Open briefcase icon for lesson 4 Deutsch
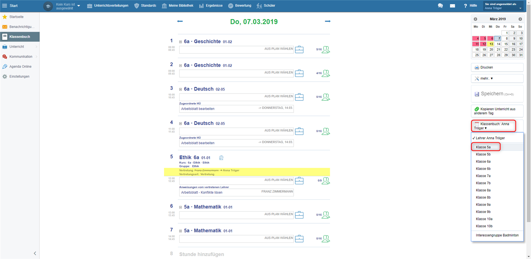Viewport: 531px width, 259px height. click(x=299, y=131)
